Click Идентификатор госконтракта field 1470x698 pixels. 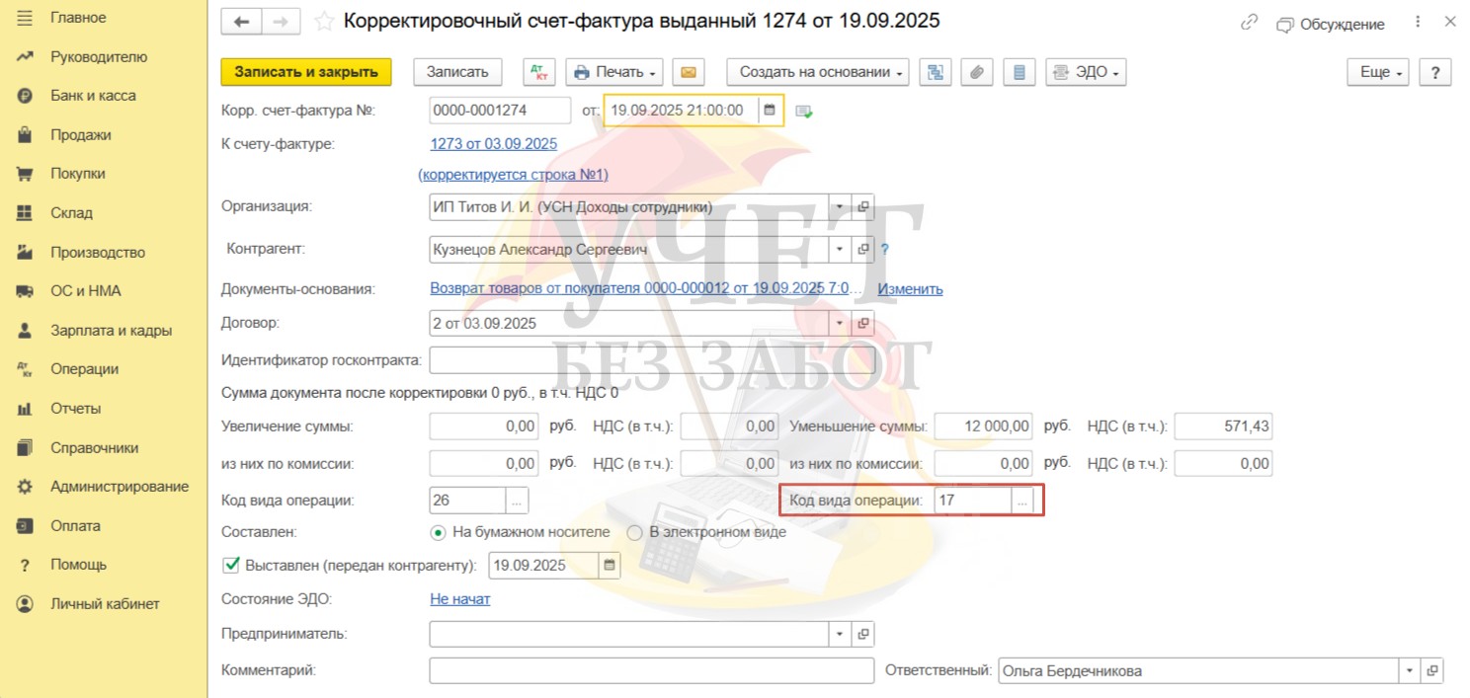(x=652, y=360)
